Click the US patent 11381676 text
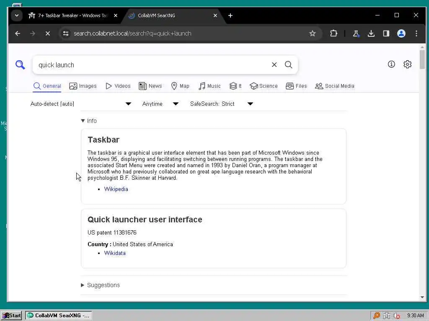The height and width of the screenshot is (321, 429). (112, 232)
